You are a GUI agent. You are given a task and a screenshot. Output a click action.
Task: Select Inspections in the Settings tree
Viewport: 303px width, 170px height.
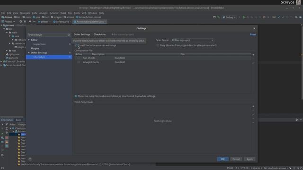tap(39, 44)
